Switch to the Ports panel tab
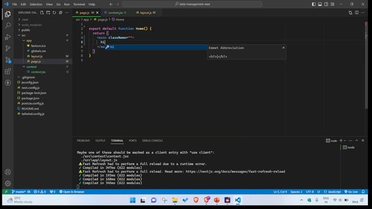The width and height of the screenshot is (372, 209). [x=133, y=140]
